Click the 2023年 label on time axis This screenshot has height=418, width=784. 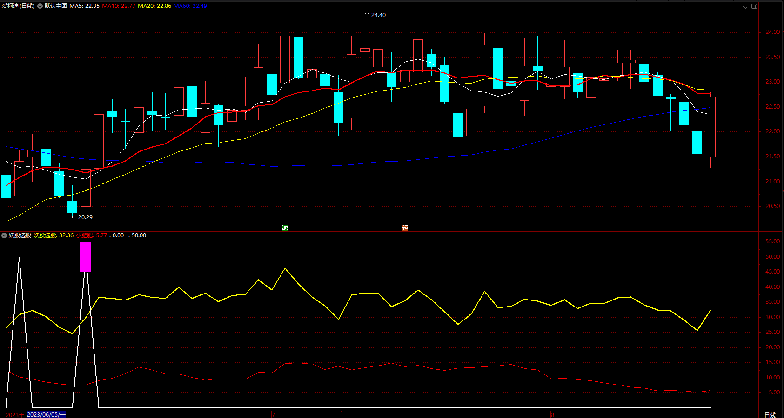[x=15, y=415]
